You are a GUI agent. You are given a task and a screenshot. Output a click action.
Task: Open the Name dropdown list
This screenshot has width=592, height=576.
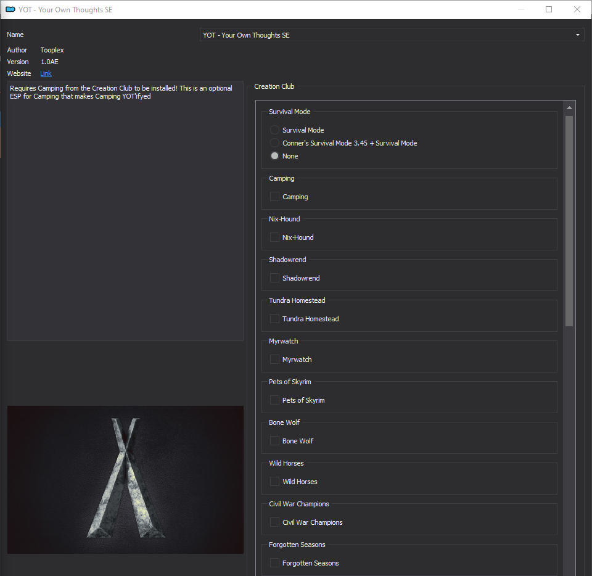[x=392, y=35]
